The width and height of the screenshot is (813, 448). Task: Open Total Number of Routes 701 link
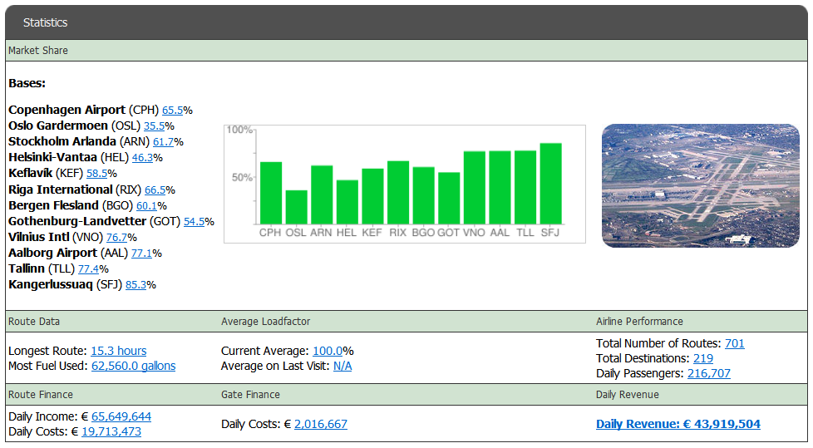tap(734, 343)
